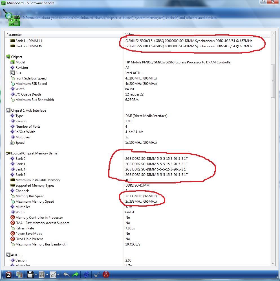Image resolution: width=280 pixels, height=281 pixels.
Task: Click the grey back arrow icon
Action: (x=67, y=275)
